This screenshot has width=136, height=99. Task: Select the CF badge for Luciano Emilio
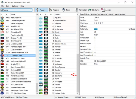click(x=46, y=93)
